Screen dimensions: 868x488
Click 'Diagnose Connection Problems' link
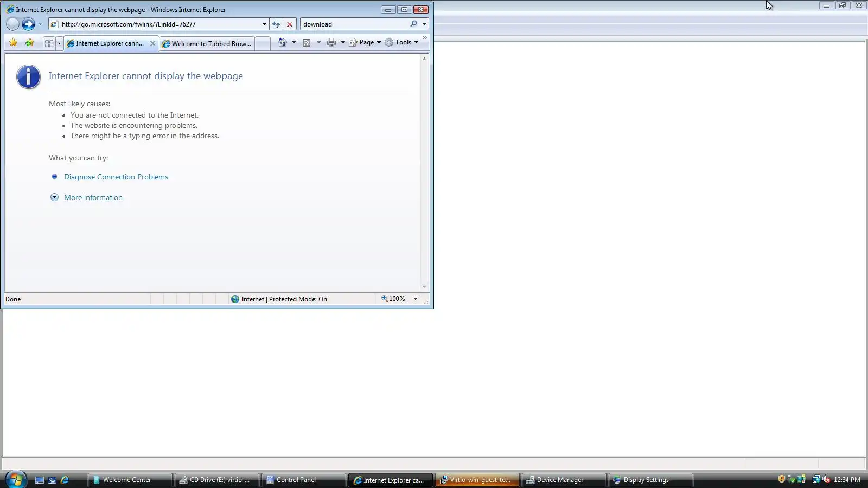click(x=116, y=177)
